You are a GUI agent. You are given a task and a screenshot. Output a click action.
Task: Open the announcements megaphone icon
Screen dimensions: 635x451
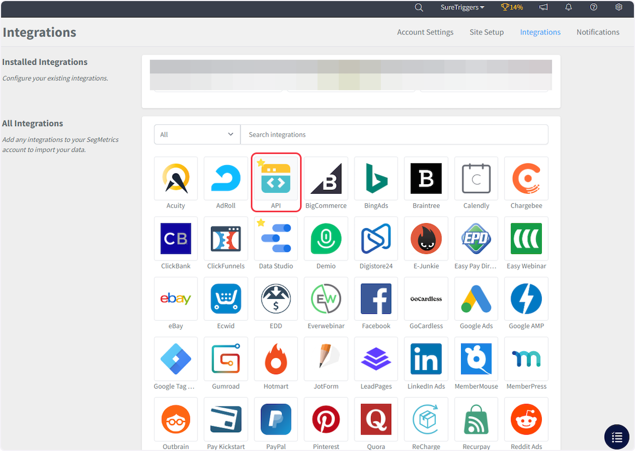click(543, 7)
